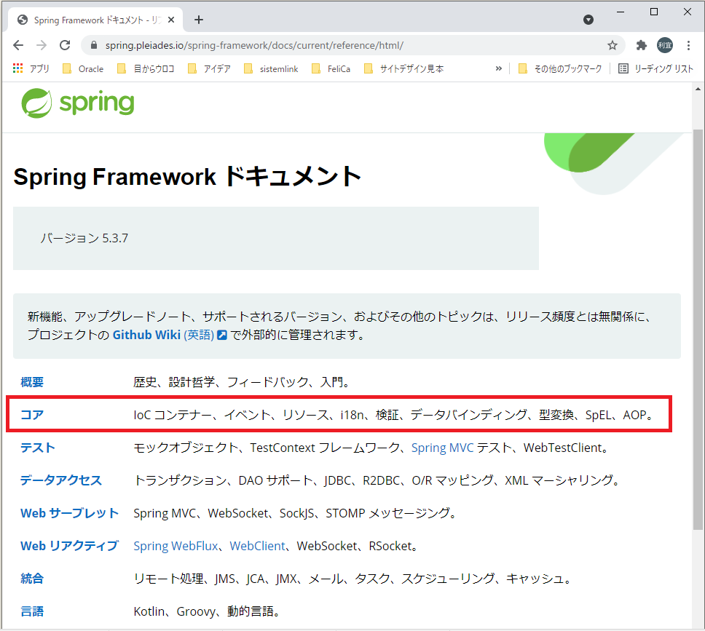Open the browser extensions puzzle icon
This screenshot has width=705, height=631.
pos(640,44)
